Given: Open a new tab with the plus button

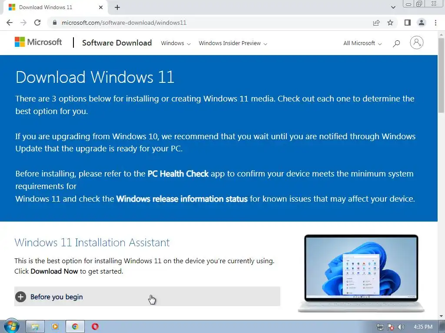Looking at the screenshot, I should tap(117, 7).
